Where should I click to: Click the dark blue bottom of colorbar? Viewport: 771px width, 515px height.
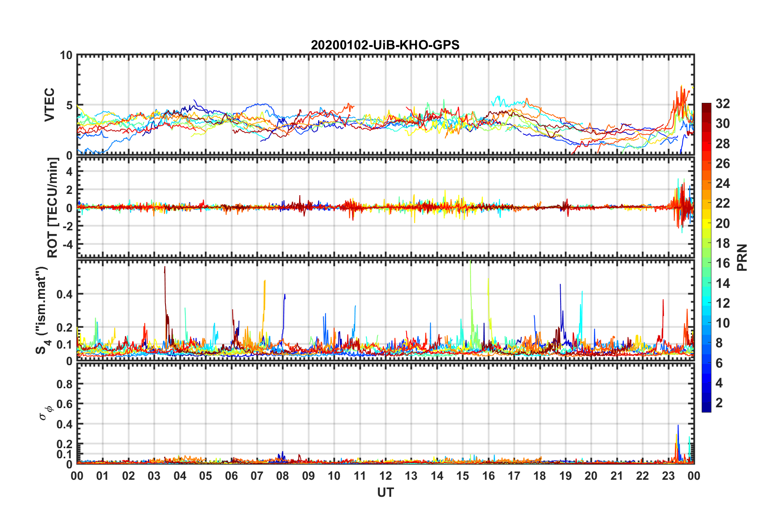pyautogui.click(x=707, y=407)
